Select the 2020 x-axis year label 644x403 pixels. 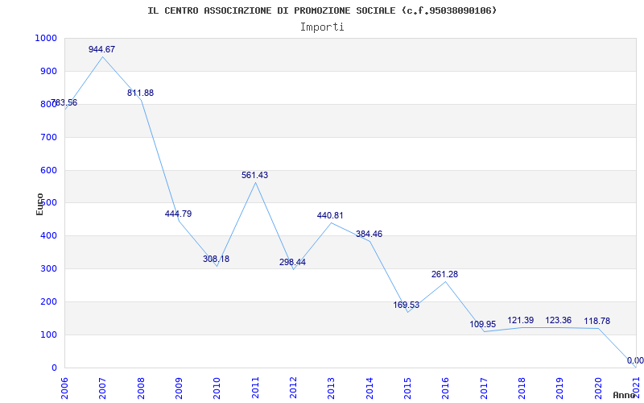pyautogui.click(x=598, y=388)
